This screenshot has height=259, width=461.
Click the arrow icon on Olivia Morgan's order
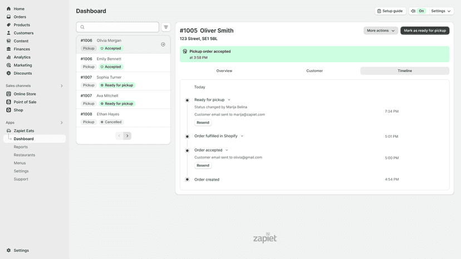(163, 44)
